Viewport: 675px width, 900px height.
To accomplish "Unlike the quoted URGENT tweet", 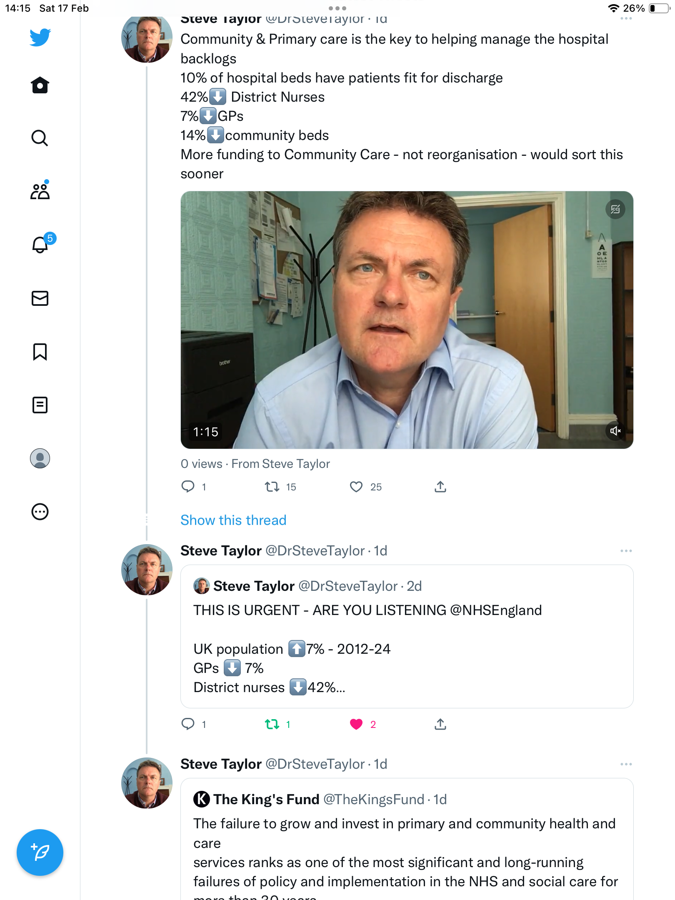I will click(356, 724).
